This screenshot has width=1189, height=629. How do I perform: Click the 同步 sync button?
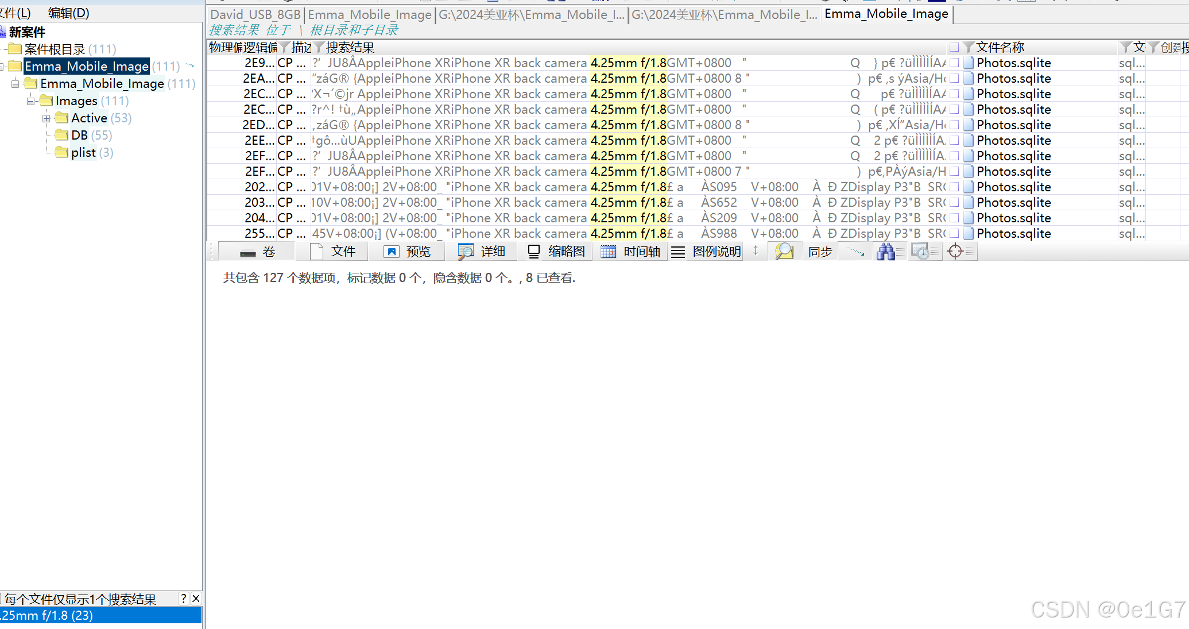(820, 252)
